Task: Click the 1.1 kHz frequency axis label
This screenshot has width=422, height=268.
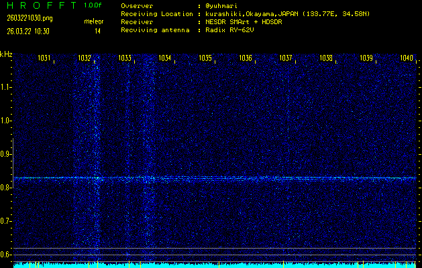Action: coord(6,87)
